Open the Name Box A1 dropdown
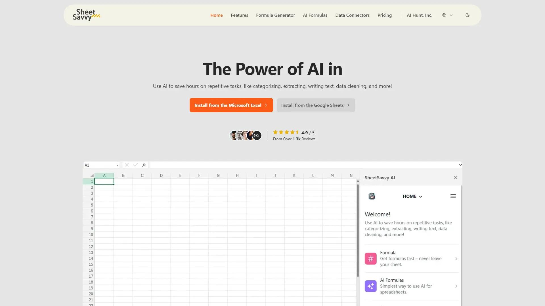This screenshot has width=545, height=306. coord(118,165)
